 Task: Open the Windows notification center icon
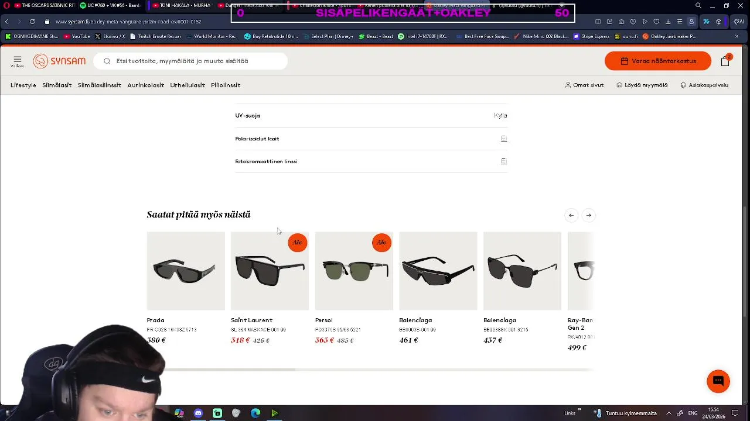pos(735,413)
